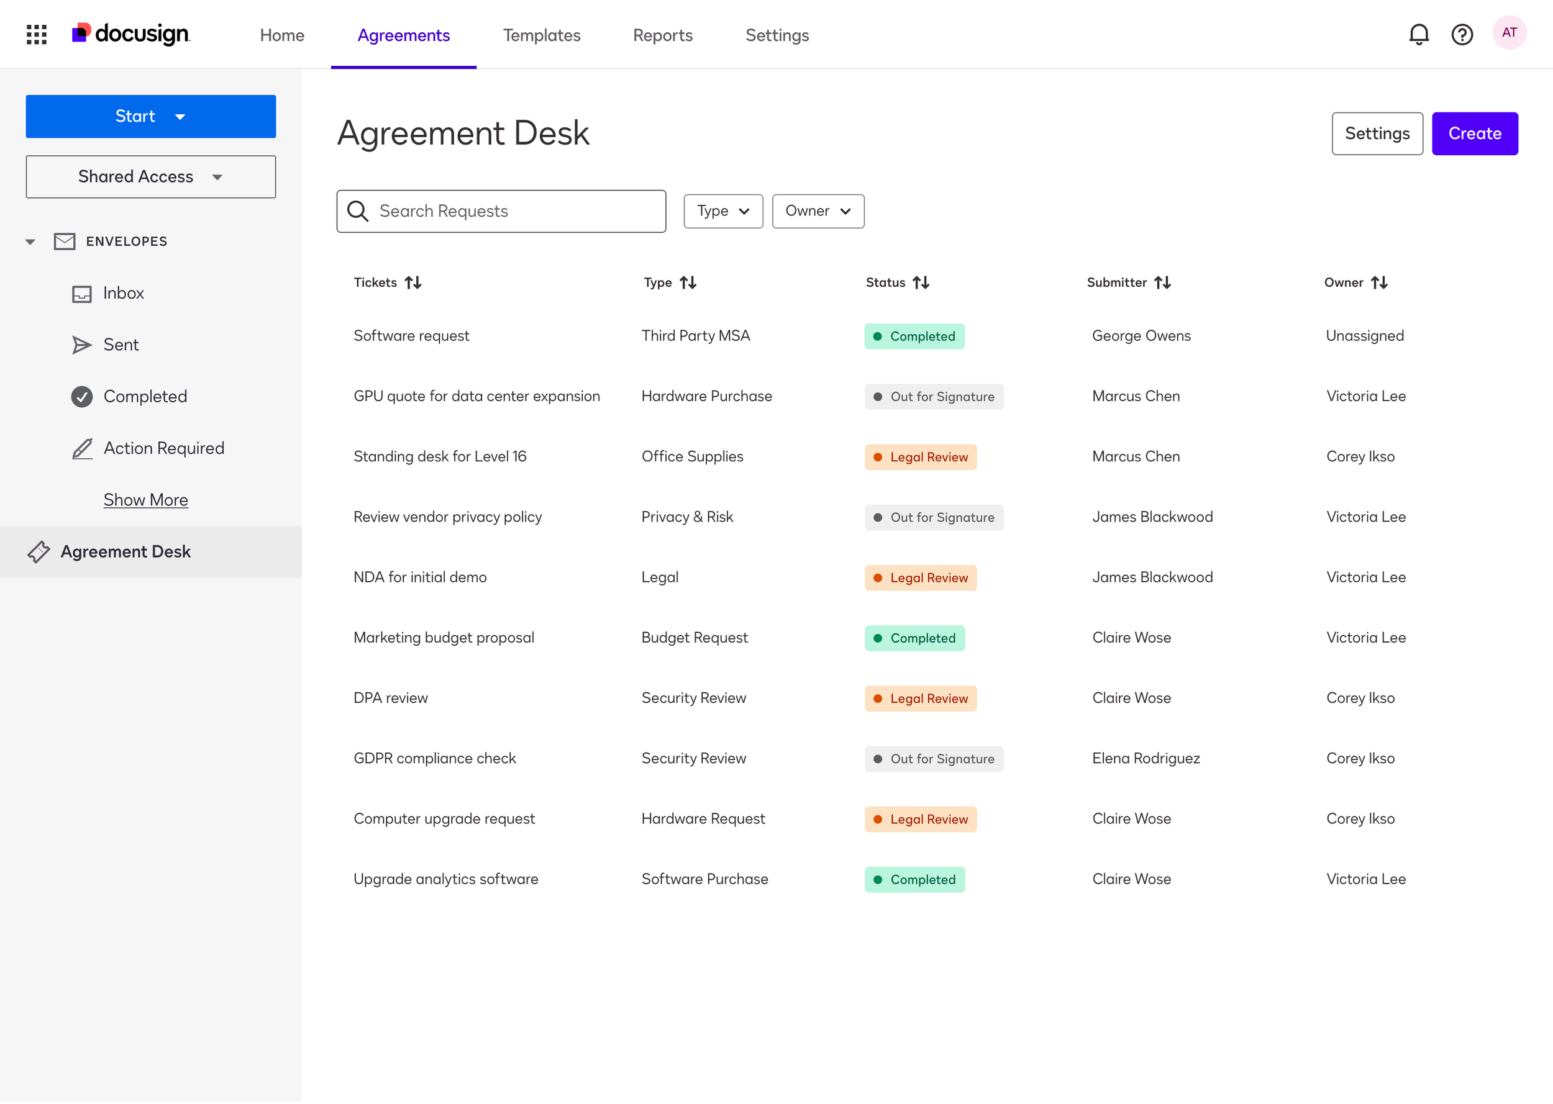
Task: Open Action Required in the sidebar
Action: click(x=163, y=449)
